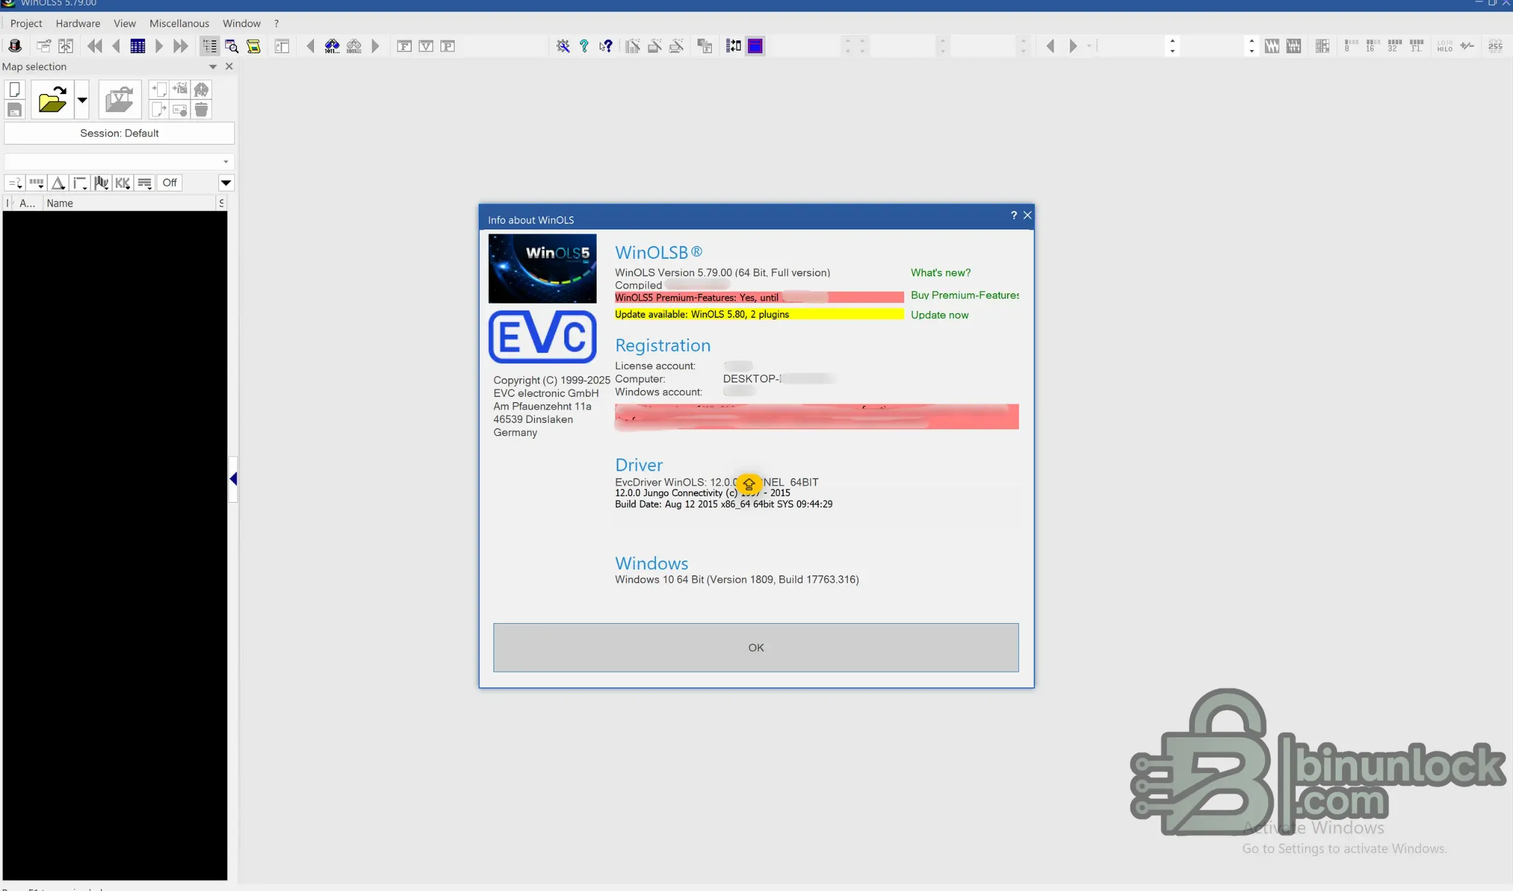The height and width of the screenshot is (891, 1513).
Task: Select 16-bit data display
Action: pos(1372,46)
